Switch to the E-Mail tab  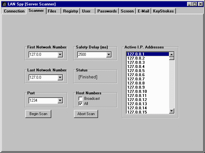pyautogui.click(x=143, y=11)
